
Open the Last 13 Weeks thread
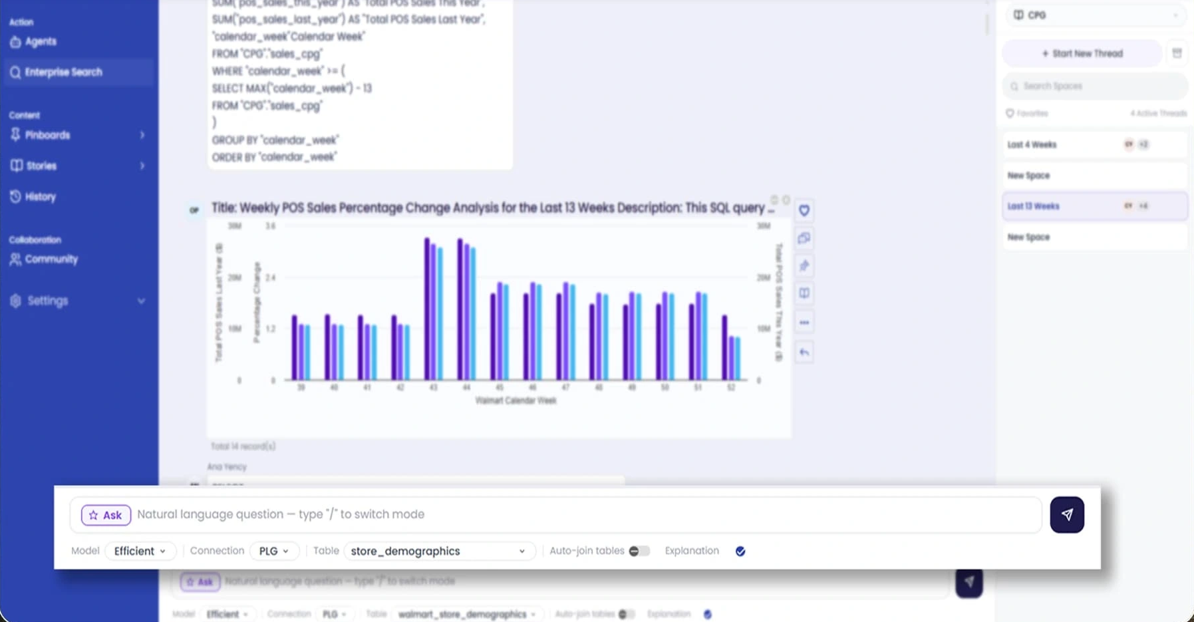point(1095,206)
